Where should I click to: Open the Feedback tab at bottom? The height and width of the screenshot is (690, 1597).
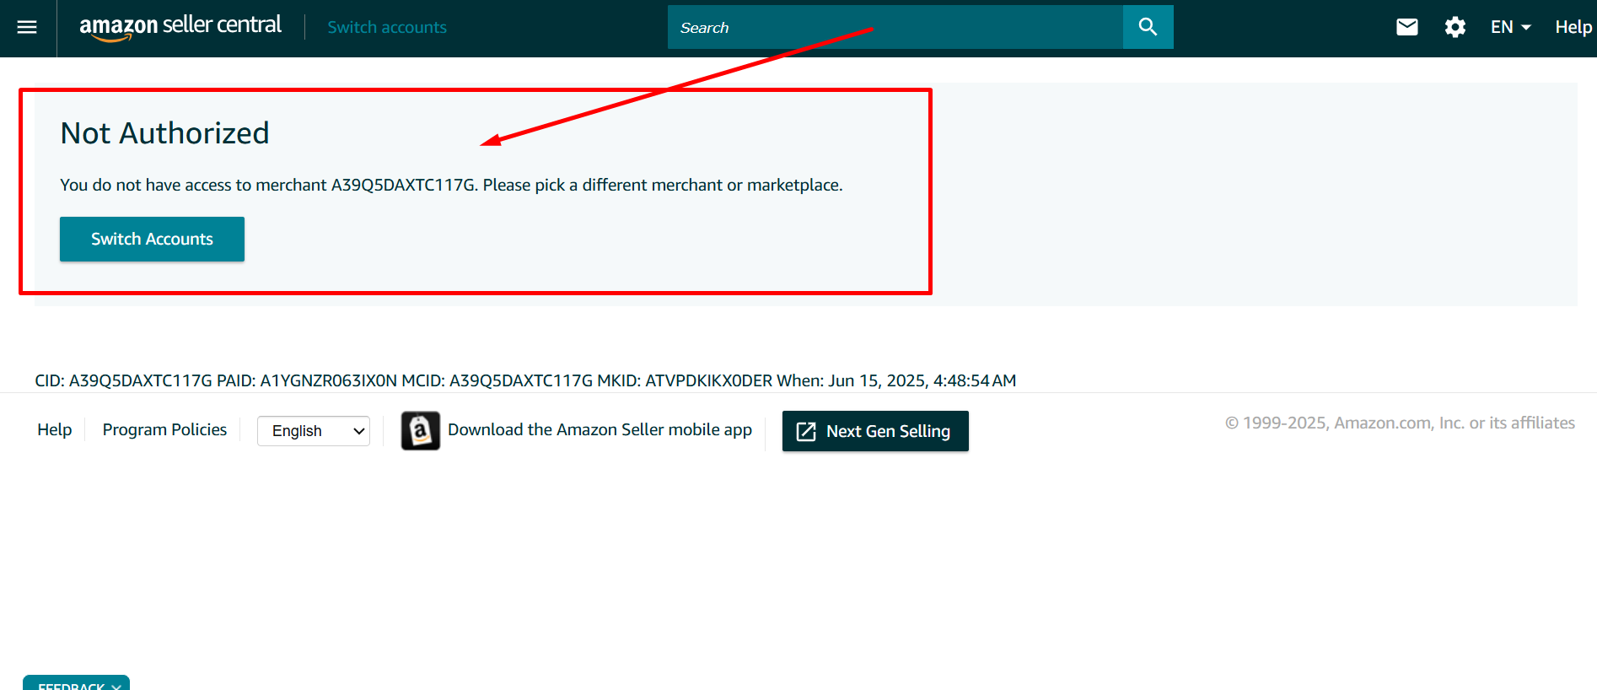coord(76,683)
